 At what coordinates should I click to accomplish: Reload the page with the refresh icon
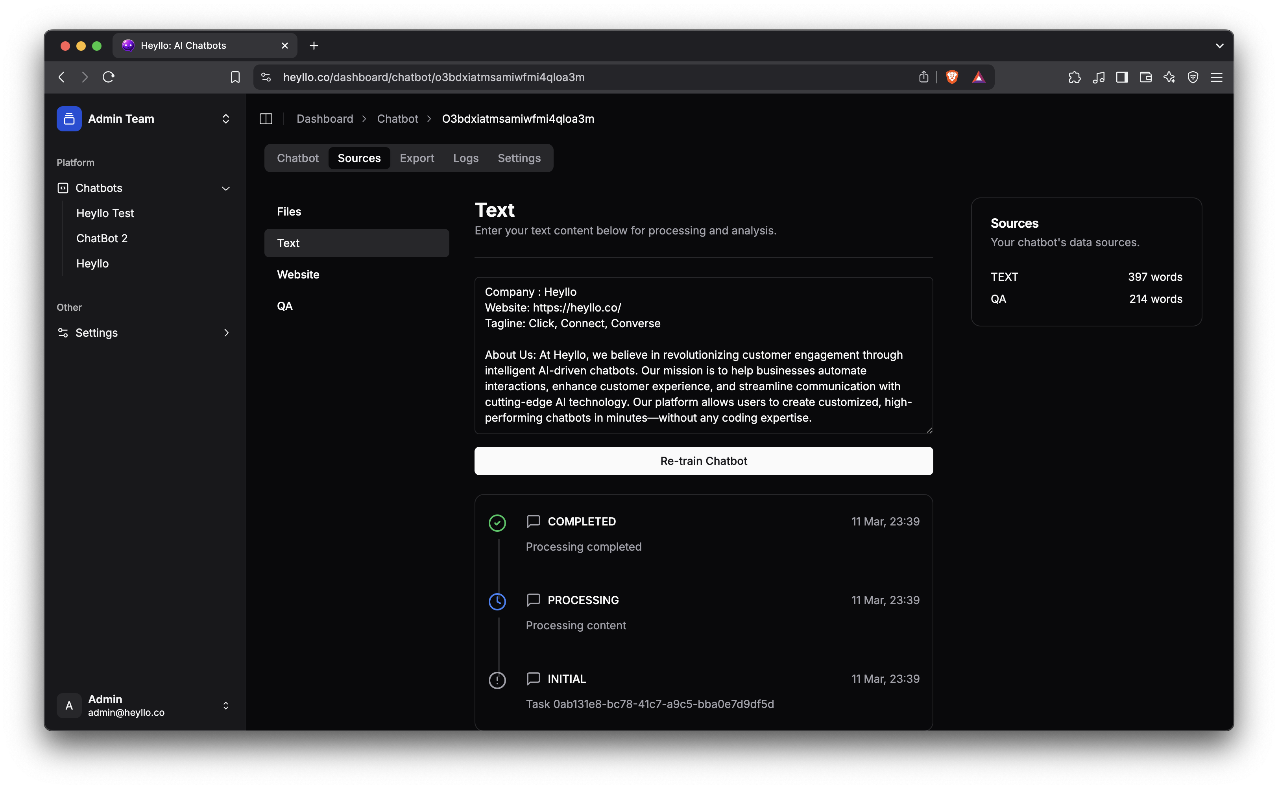click(109, 77)
